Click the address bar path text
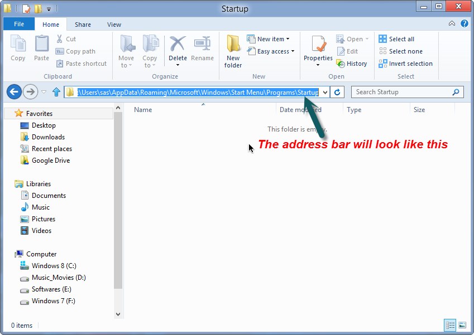 tap(198, 92)
